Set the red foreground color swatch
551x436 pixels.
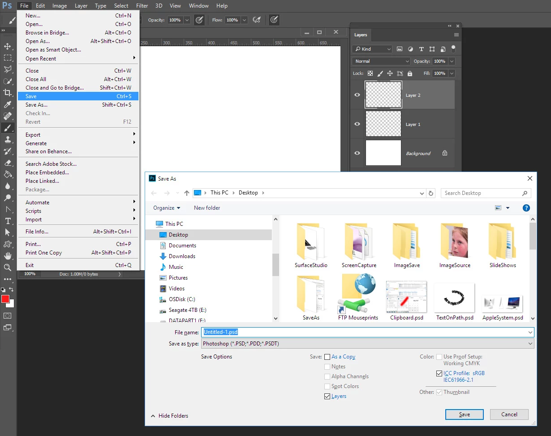(5, 299)
